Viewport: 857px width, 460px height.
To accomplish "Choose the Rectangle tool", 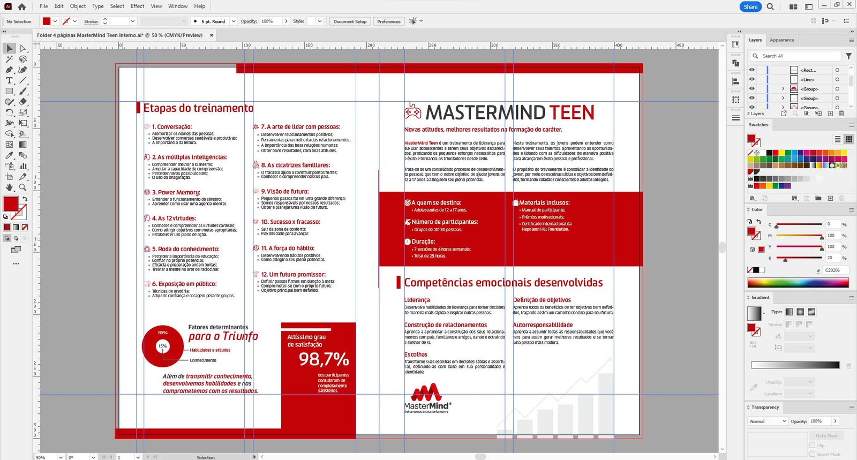I will pos(10,91).
